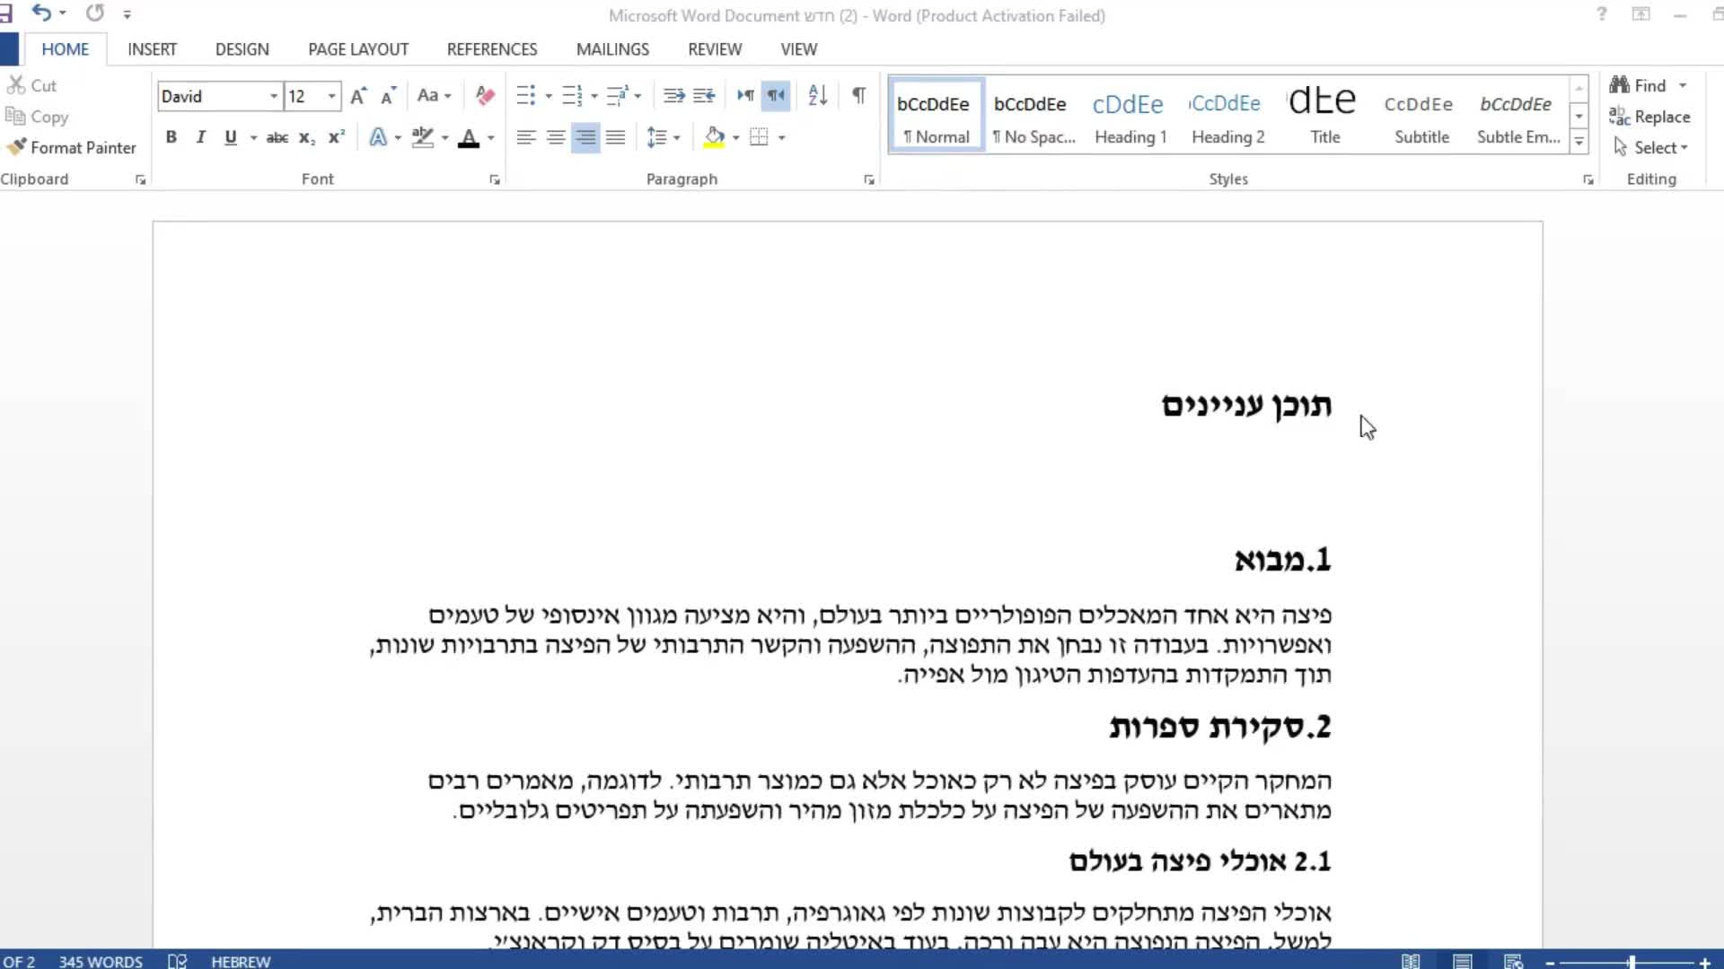This screenshot has width=1724, height=969.
Task: Toggle Show/Hide paragraph marks
Action: [x=858, y=96]
